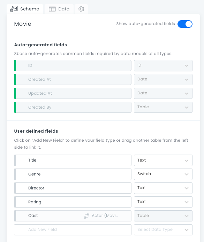The width and height of the screenshot is (204, 242).
Task: Click green handle beside Created At field
Action: 15,79
